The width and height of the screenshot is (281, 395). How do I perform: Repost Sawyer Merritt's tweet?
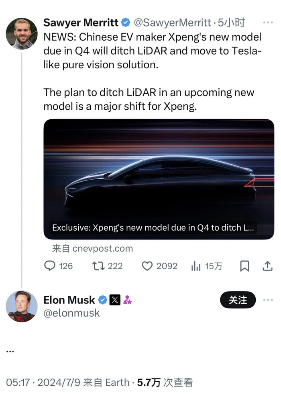(x=99, y=266)
